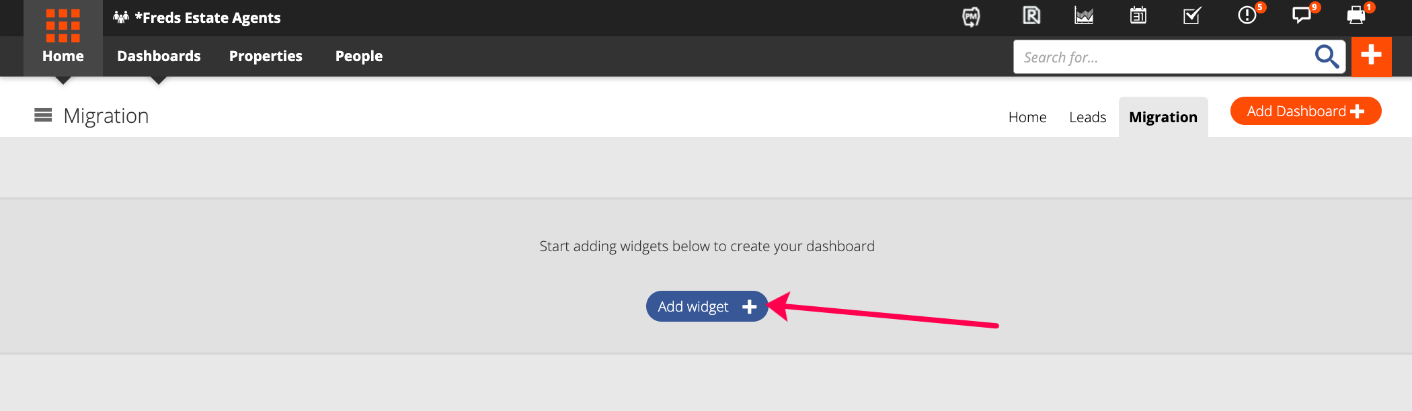Open the People menu
The width and height of the screenshot is (1412, 411).
(x=359, y=56)
